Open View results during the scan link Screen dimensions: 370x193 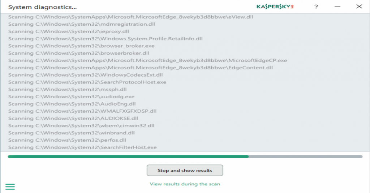tap(185, 184)
